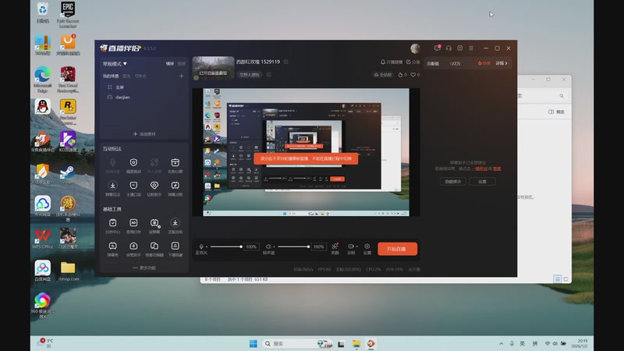Open the badge-icon tool under the shield icon

click(x=133, y=186)
